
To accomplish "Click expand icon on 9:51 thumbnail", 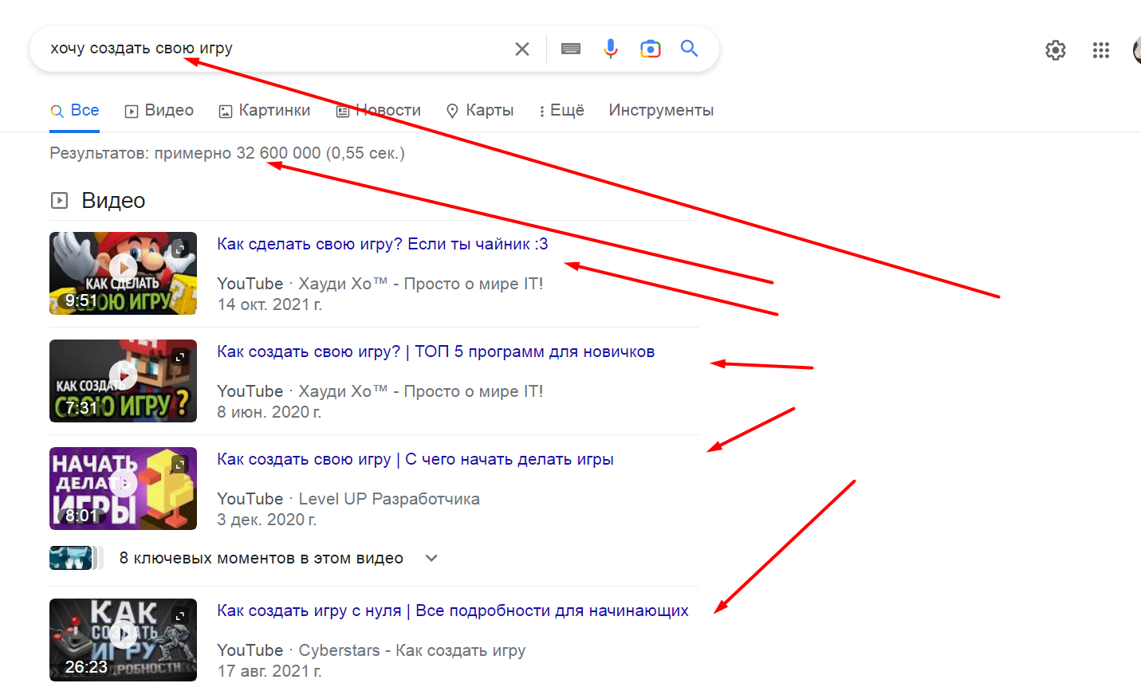I will (x=180, y=249).
